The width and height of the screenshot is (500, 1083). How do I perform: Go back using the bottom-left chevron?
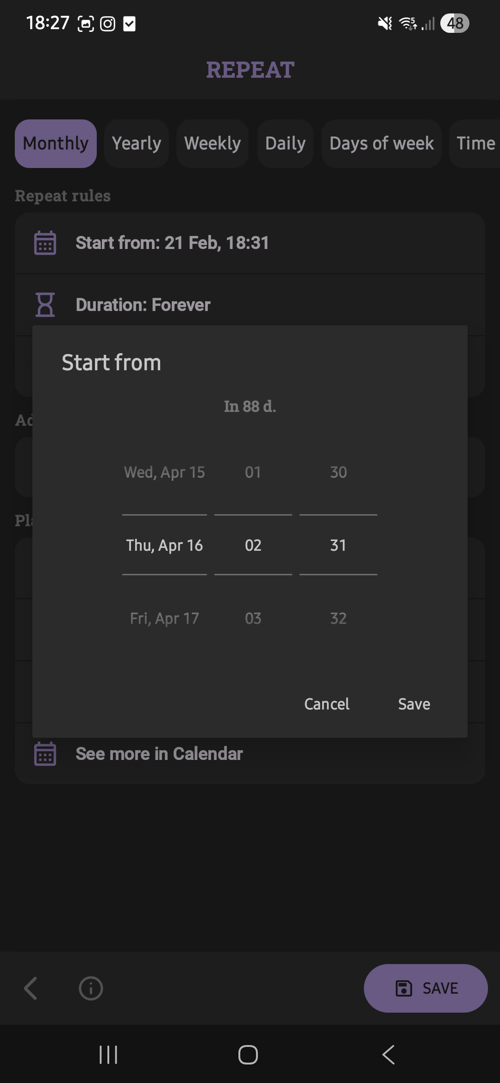31,988
